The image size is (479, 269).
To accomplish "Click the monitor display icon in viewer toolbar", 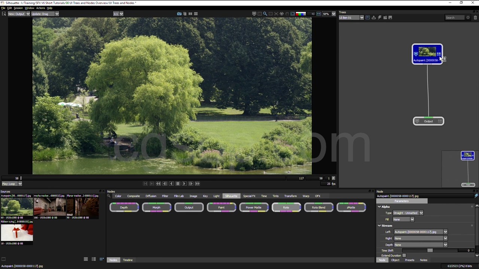I will 254,14.
